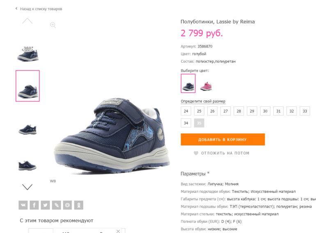Click the VK share icon
This screenshot has width=316, height=233.
[x=23, y=205]
